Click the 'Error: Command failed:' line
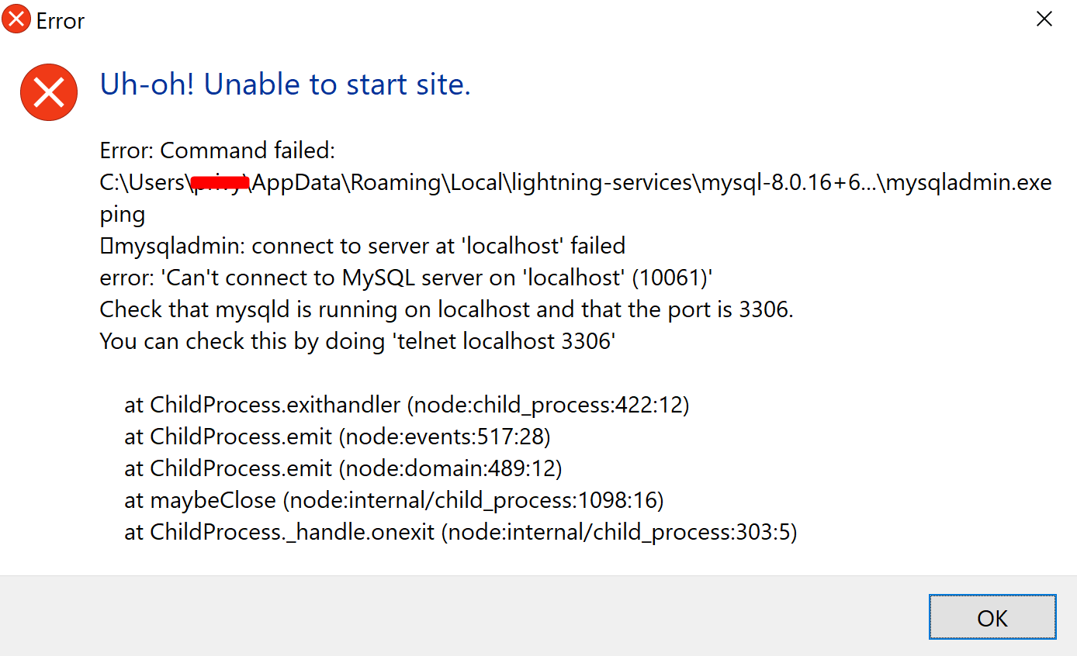 coord(217,150)
